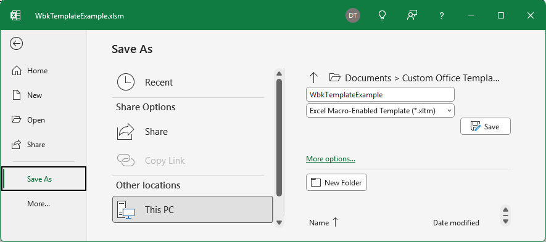This screenshot has height=242, width=546.
Task: Click the New Folder folder icon
Action: click(315, 182)
